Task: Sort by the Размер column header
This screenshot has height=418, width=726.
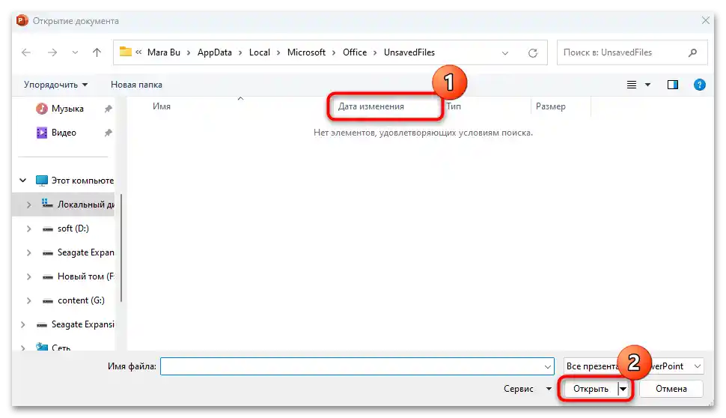Action: [x=551, y=106]
